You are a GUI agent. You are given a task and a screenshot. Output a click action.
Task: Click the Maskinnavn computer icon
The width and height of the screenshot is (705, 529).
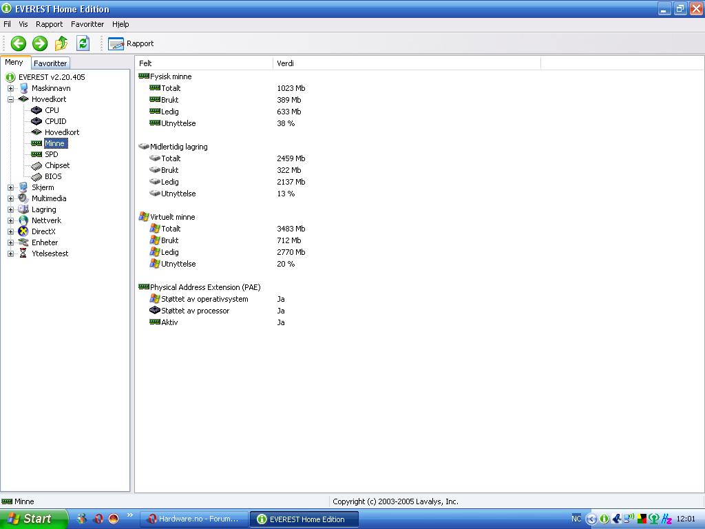pyautogui.click(x=23, y=88)
